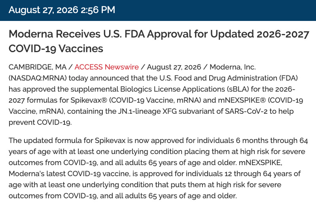Image resolution: width=316 pixels, height=205 pixels.
Task: Open the ACCESS Newswire link
Action: click(x=107, y=67)
